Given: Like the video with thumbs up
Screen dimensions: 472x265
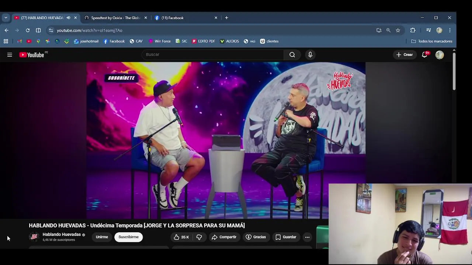Looking at the screenshot, I should [181, 237].
